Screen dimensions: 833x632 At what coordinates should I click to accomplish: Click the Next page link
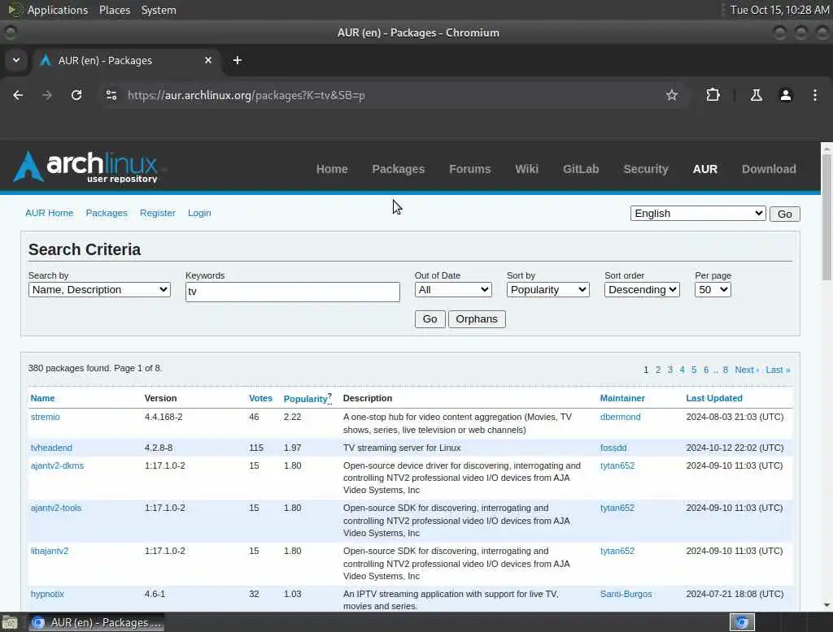(x=747, y=370)
